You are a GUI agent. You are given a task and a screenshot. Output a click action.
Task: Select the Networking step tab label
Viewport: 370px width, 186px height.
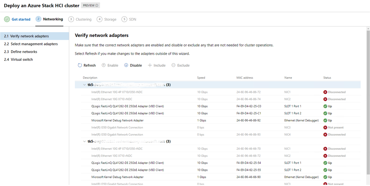[53, 19]
